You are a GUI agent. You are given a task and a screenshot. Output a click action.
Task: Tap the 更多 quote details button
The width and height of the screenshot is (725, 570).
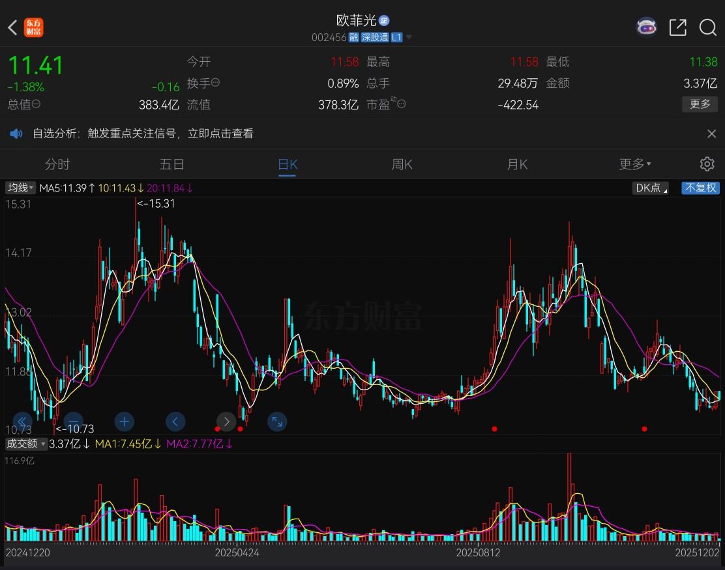coord(700,104)
